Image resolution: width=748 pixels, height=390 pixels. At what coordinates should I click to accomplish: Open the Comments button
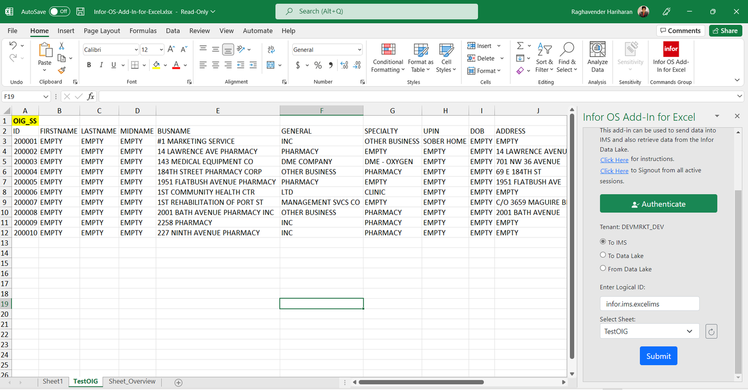click(680, 31)
